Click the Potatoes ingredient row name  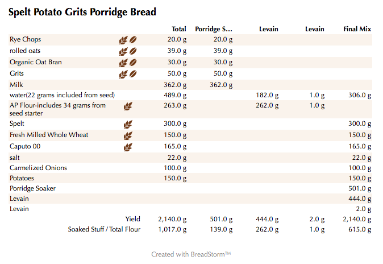coord(22,178)
